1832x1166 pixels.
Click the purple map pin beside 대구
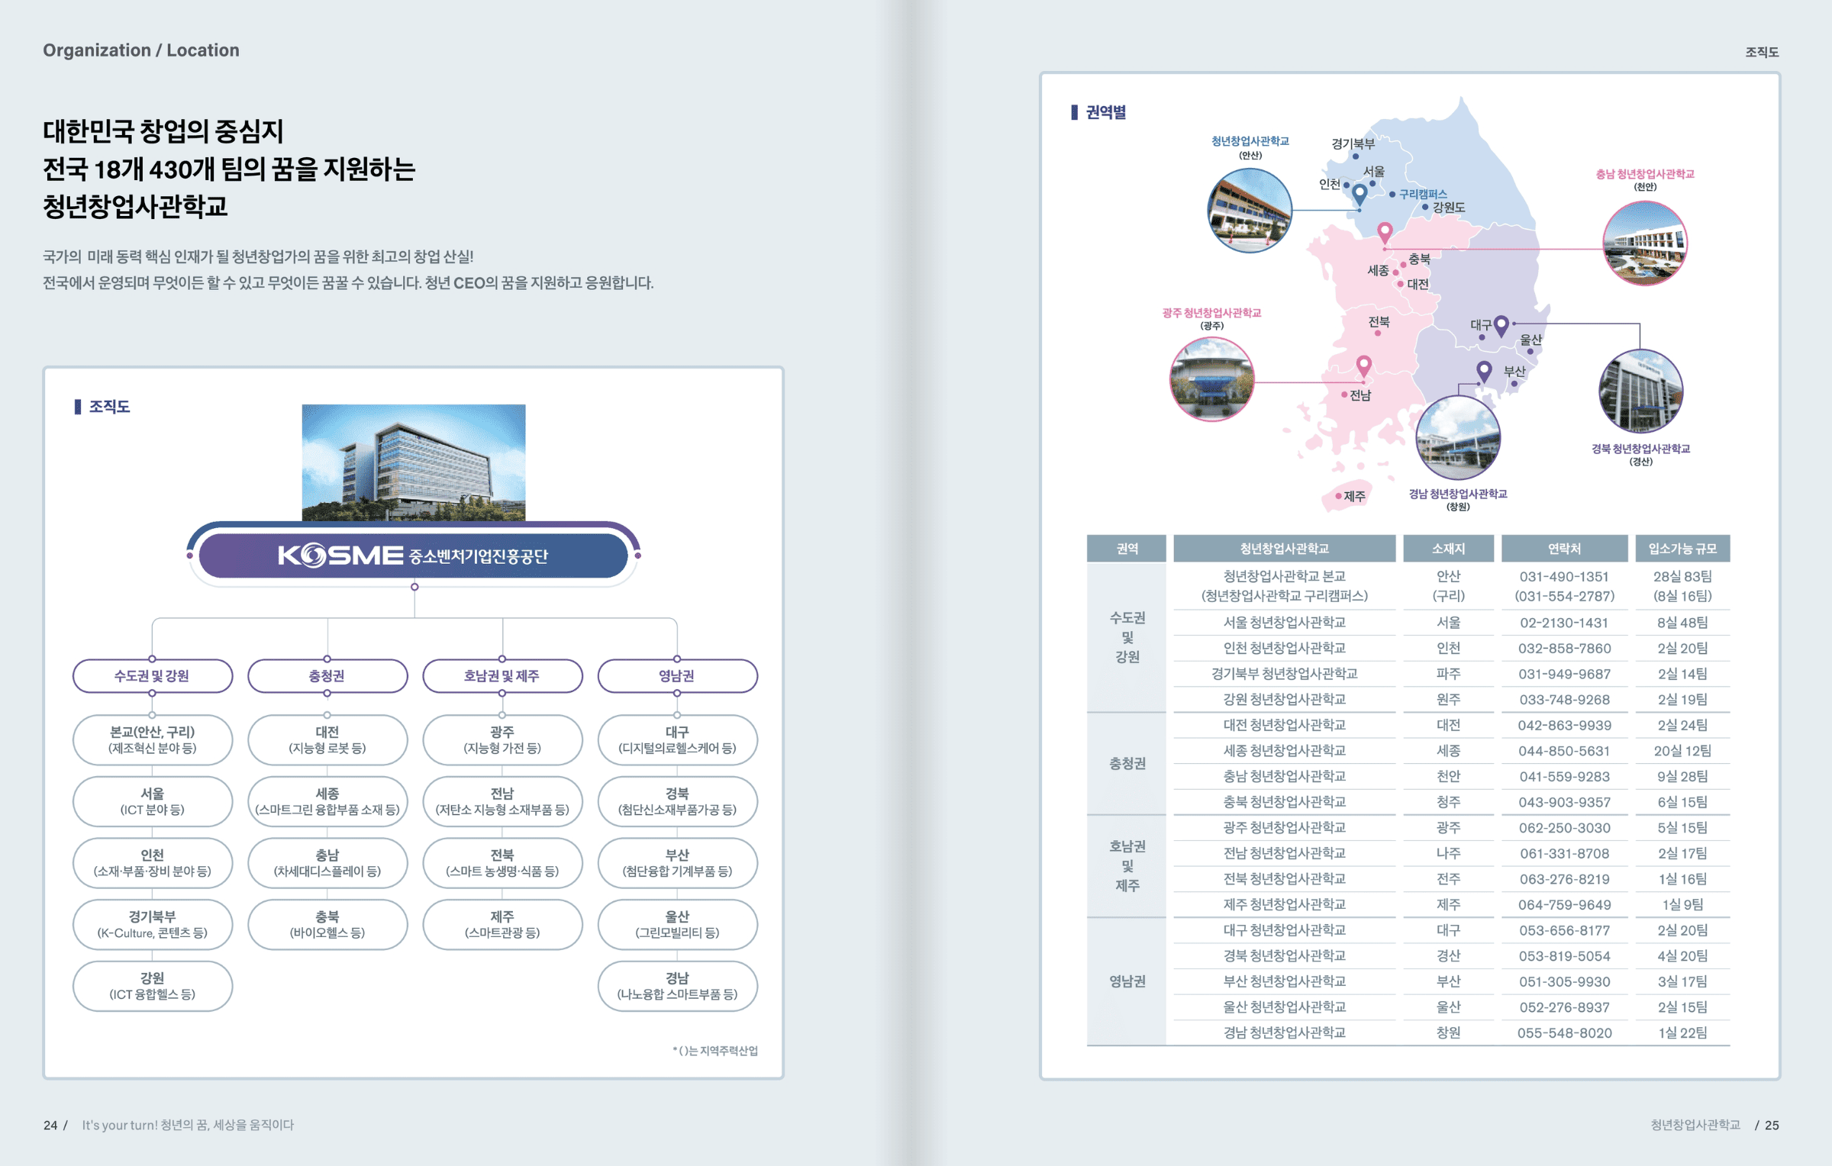pos(1501,325)
